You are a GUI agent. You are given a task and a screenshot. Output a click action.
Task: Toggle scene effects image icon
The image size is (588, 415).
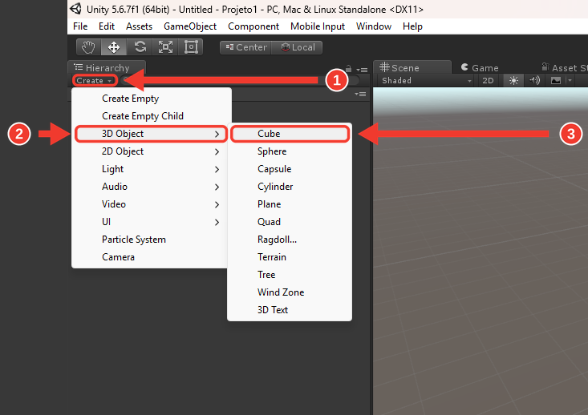(x=556, y=81)
